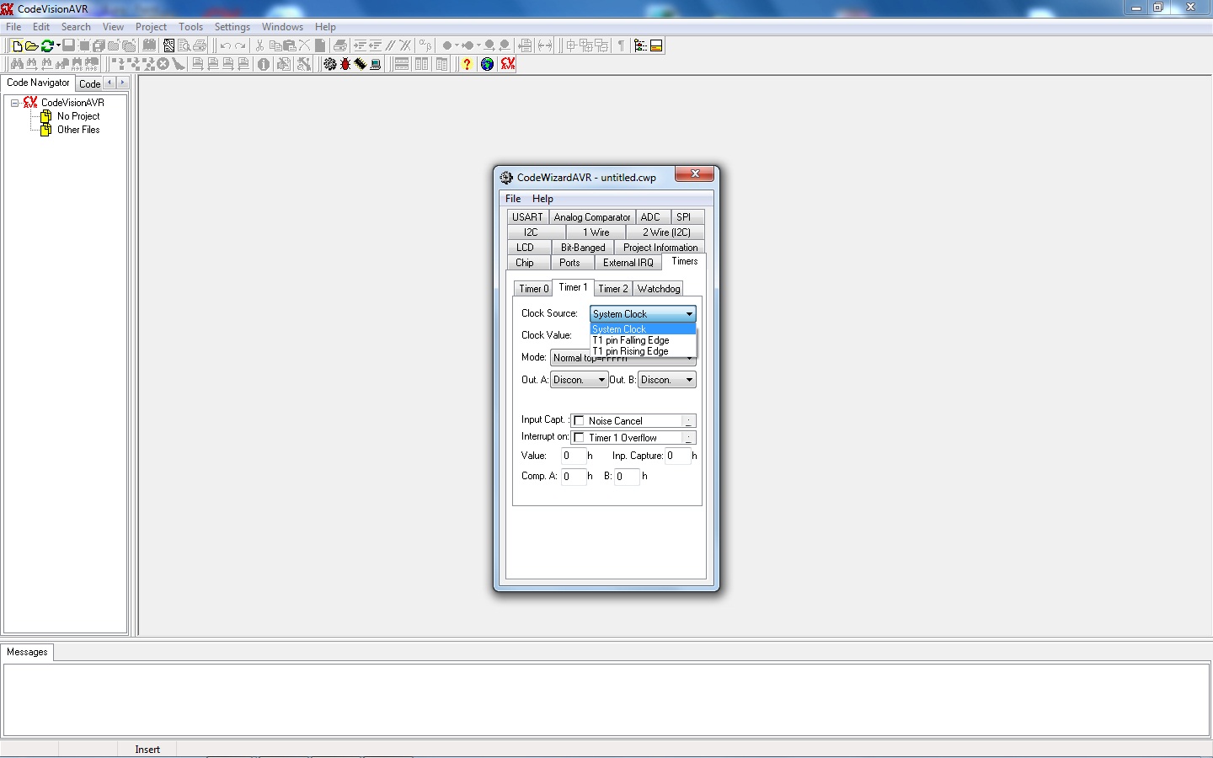Screen dimensions: 1213x758
Task: Click the globe web icon
Action: click(x=487, y=64)
